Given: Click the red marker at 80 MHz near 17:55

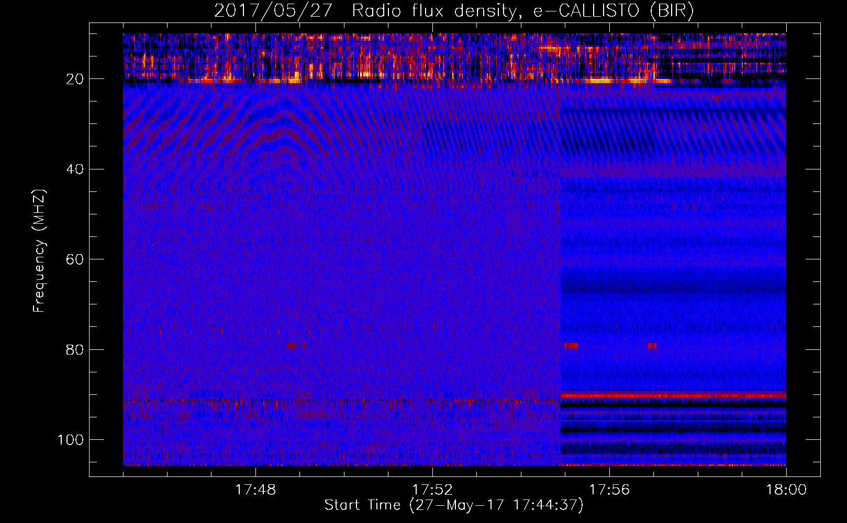Looking at the screenshot, I should (571, 346).
